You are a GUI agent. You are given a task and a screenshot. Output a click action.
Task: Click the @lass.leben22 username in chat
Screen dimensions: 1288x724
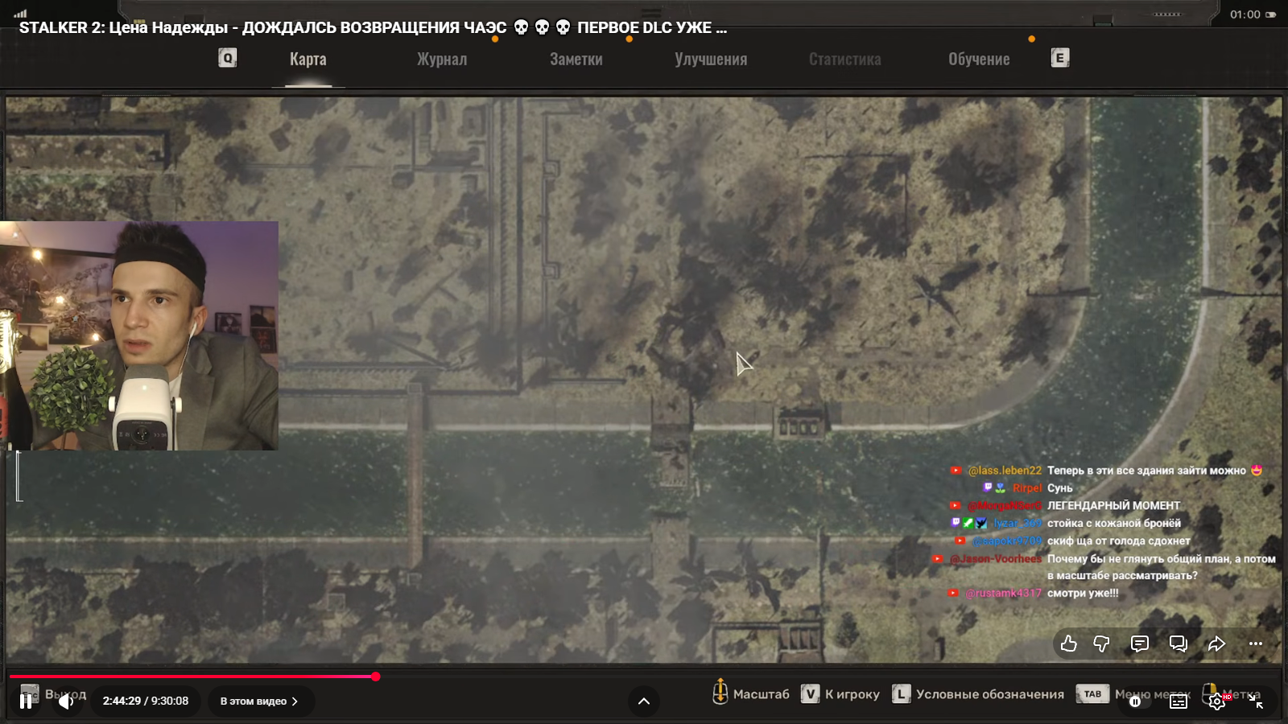coord(1005,471)
